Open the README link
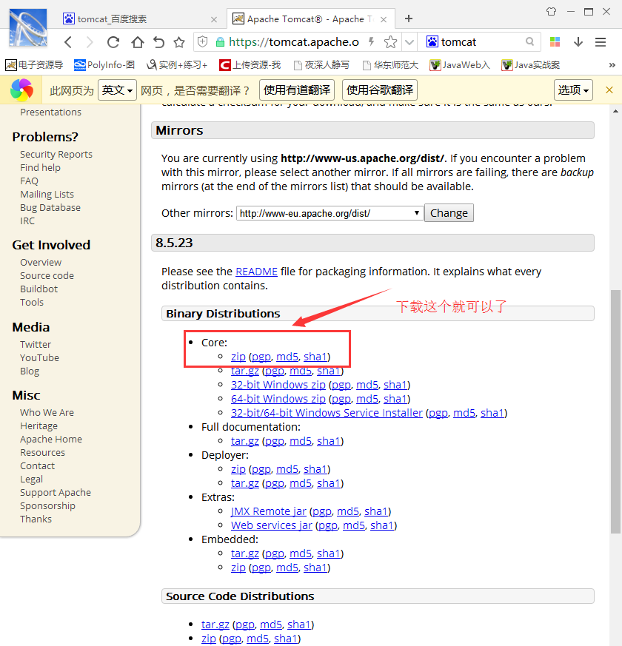 pyautogui.click(x=256, y=272)
